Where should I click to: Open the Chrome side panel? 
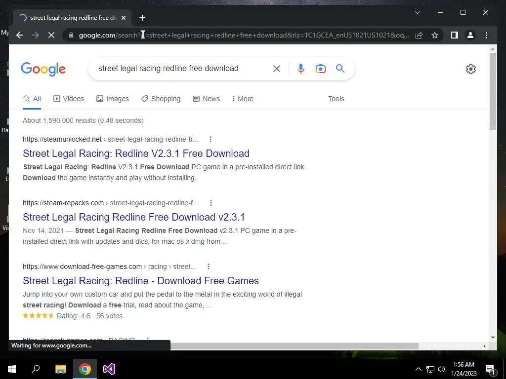pos(455,35)
